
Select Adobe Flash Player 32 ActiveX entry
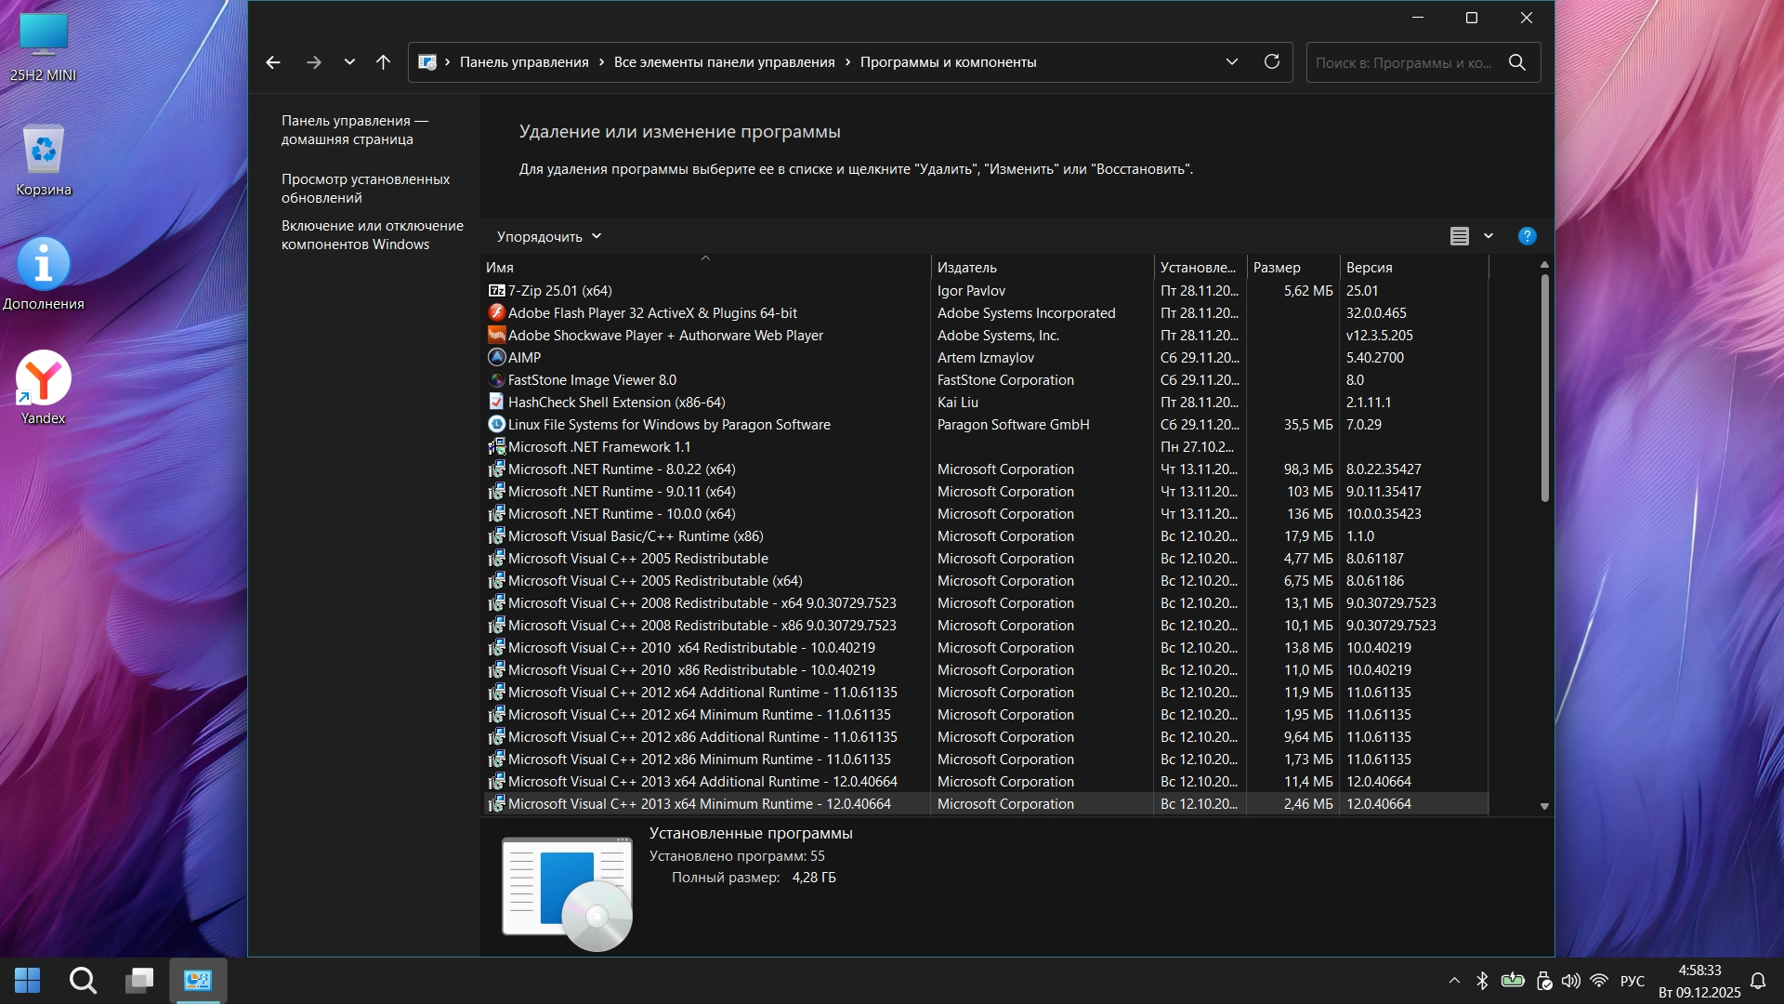click(652, 313)
